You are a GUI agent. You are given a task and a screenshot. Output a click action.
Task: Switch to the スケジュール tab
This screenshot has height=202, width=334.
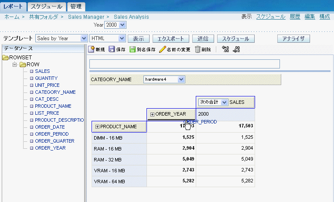47,7
